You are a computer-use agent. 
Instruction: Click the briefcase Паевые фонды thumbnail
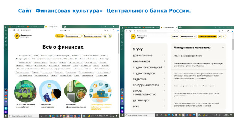(100, 91)
